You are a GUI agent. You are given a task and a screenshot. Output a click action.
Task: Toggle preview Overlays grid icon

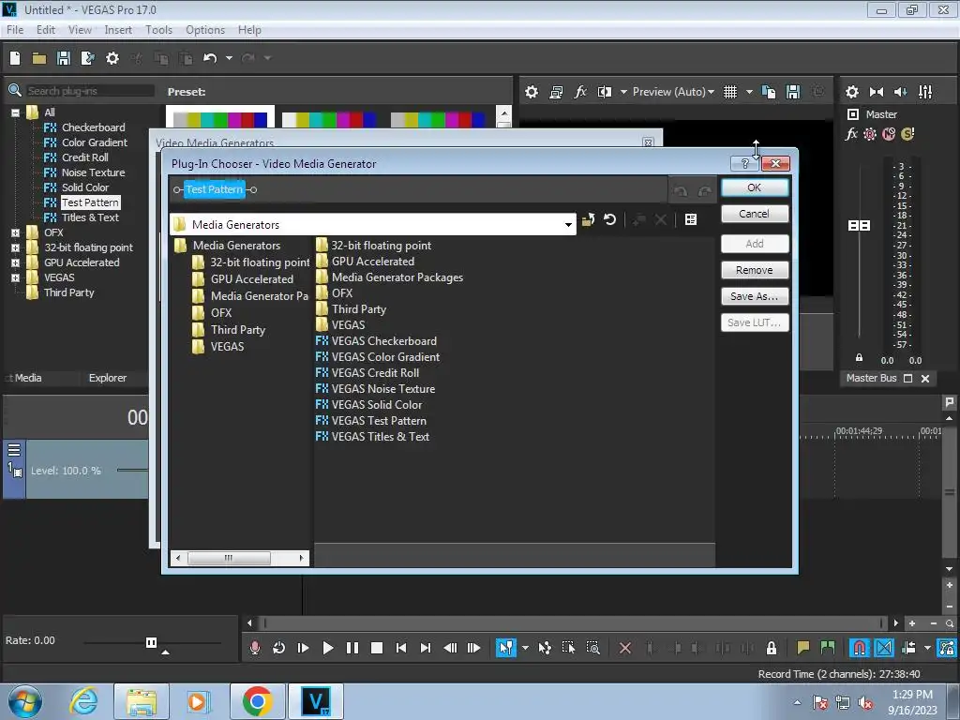729,92
